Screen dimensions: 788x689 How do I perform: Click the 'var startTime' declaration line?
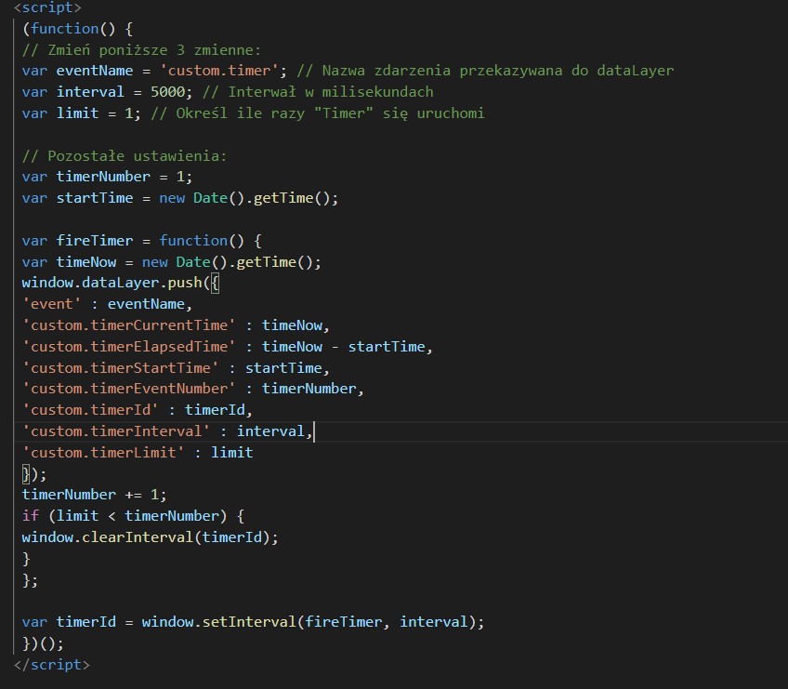pos(180,198)
